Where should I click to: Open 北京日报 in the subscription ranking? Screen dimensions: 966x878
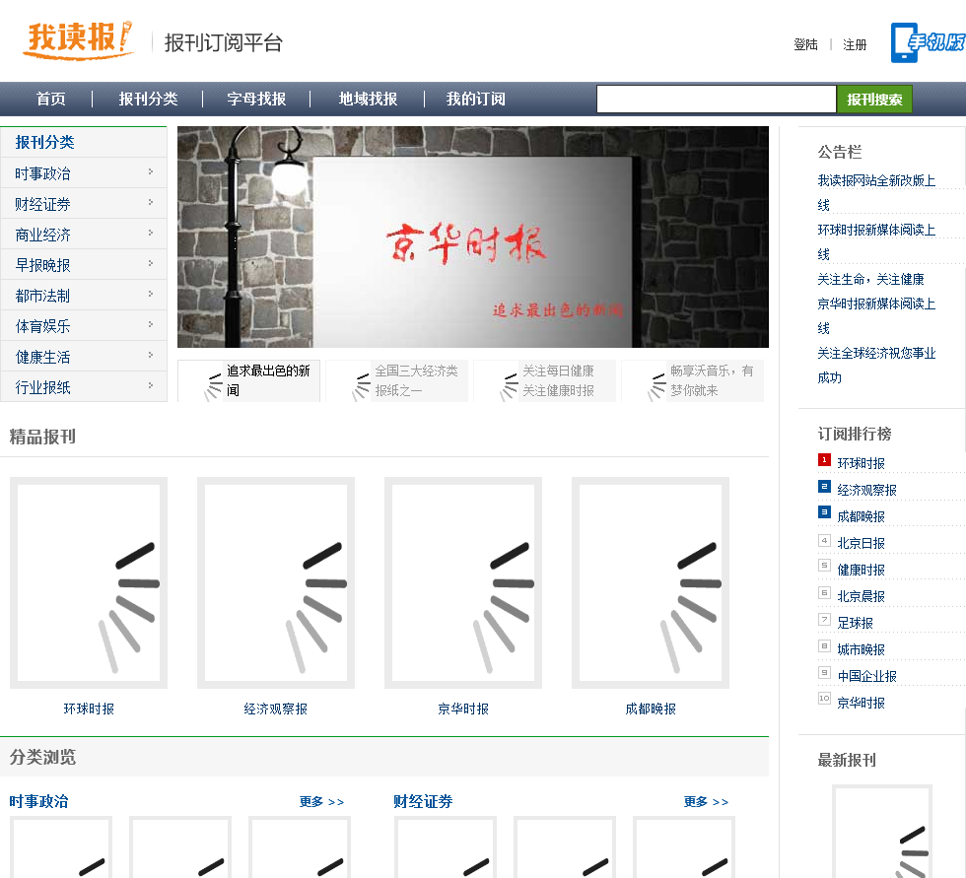(x=861, y=543)
